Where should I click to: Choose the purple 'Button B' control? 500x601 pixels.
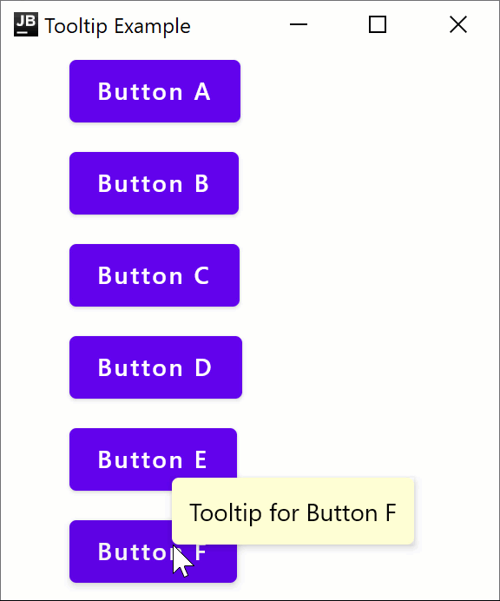[x=154, y=183]
